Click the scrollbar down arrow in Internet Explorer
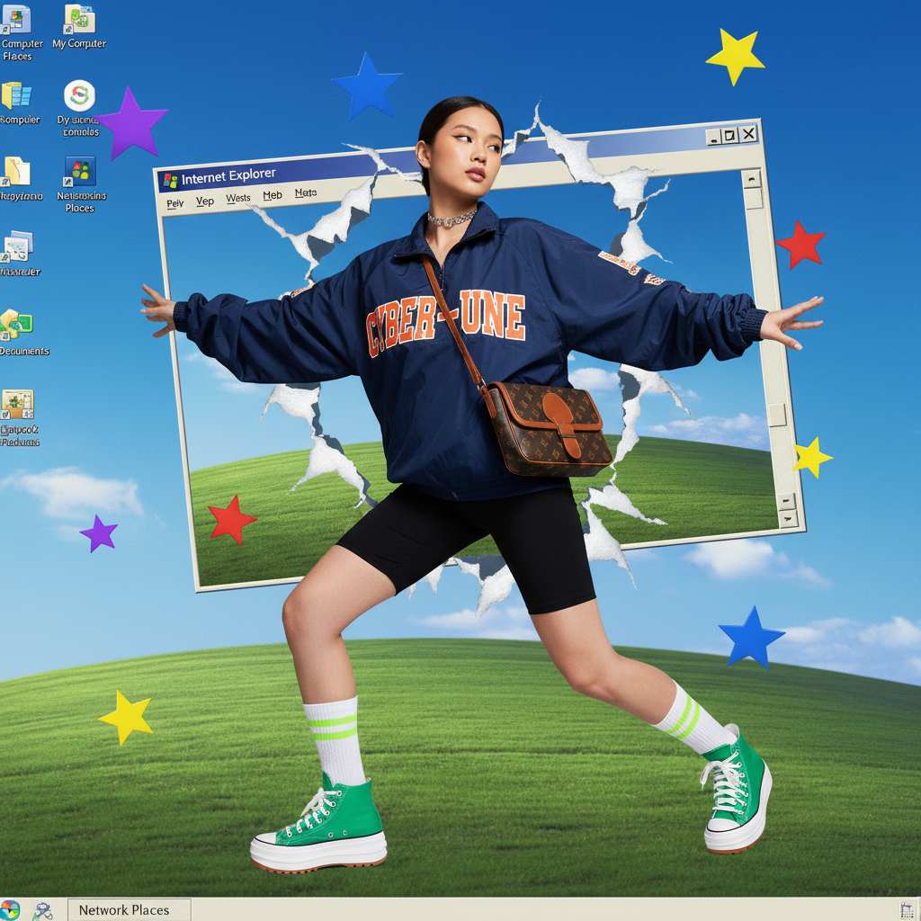Viewport: 921px width, 921px height. 788,519
